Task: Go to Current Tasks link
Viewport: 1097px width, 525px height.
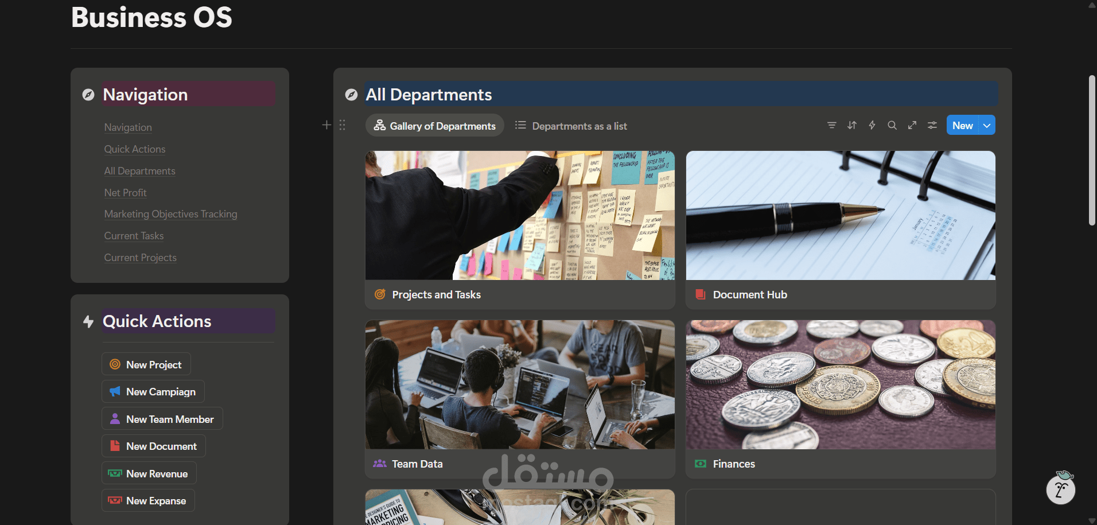Action: point(134,236)
